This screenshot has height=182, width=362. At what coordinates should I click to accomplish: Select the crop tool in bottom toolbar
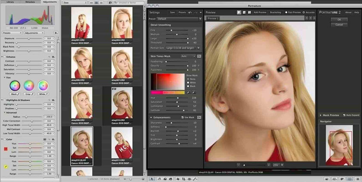[184, 179]
